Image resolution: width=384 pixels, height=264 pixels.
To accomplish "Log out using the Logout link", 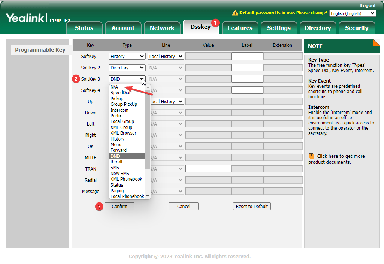I will (x=368, y=6).
